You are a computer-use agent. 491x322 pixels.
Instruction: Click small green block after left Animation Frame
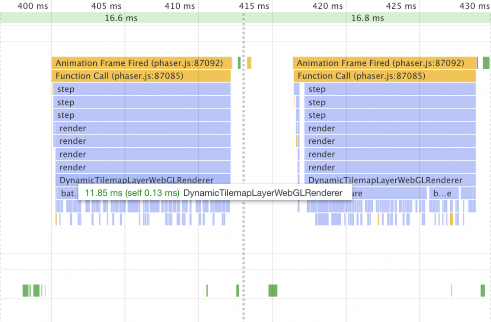click(239, 63)
